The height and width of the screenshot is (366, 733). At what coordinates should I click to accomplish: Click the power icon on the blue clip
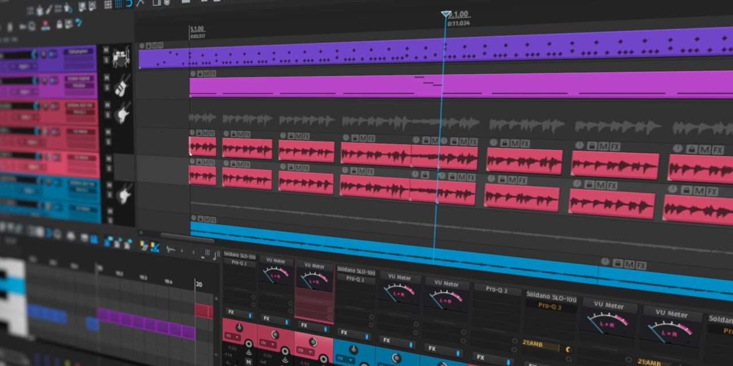[605, 262]
